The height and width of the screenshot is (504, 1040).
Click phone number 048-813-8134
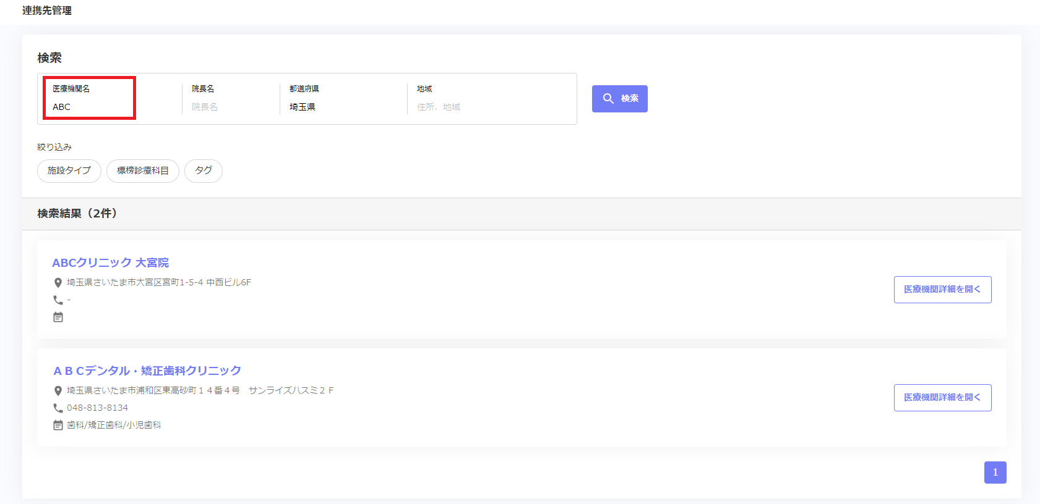tap(97, 408)
